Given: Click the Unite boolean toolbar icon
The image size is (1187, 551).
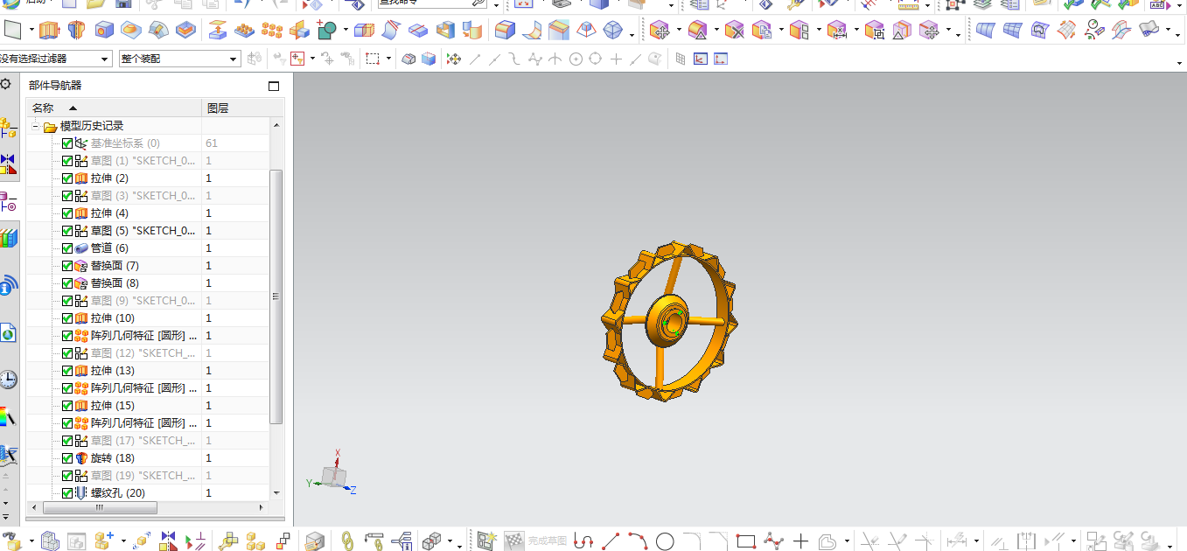Looking at the screenshot, I should click(x=326, y=31).
